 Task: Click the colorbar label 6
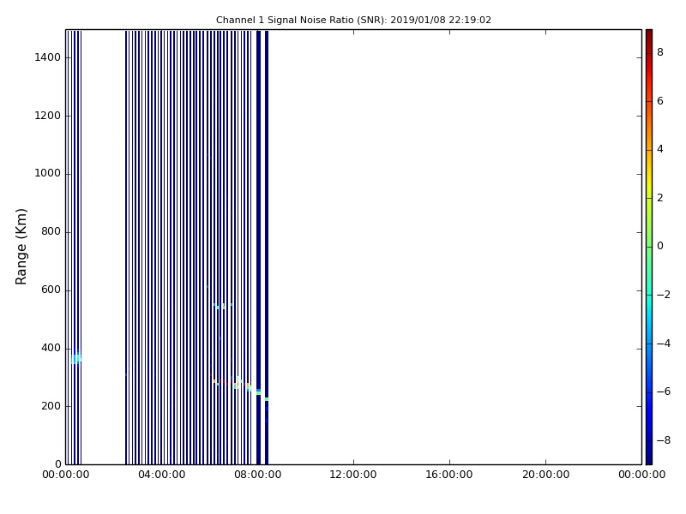point(660,101)
